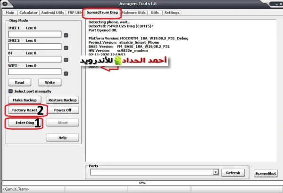Open the Malware Utils tab
Viewport: 283px width, 193px height.
click(134, 13)
